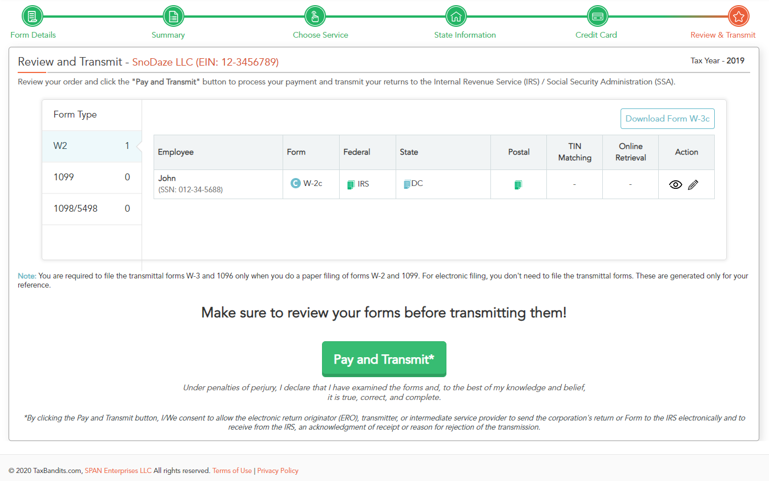This screenshot has width=769, height=481.
Task: Click the W-2c corrected form badge
Action: [295, 183]
